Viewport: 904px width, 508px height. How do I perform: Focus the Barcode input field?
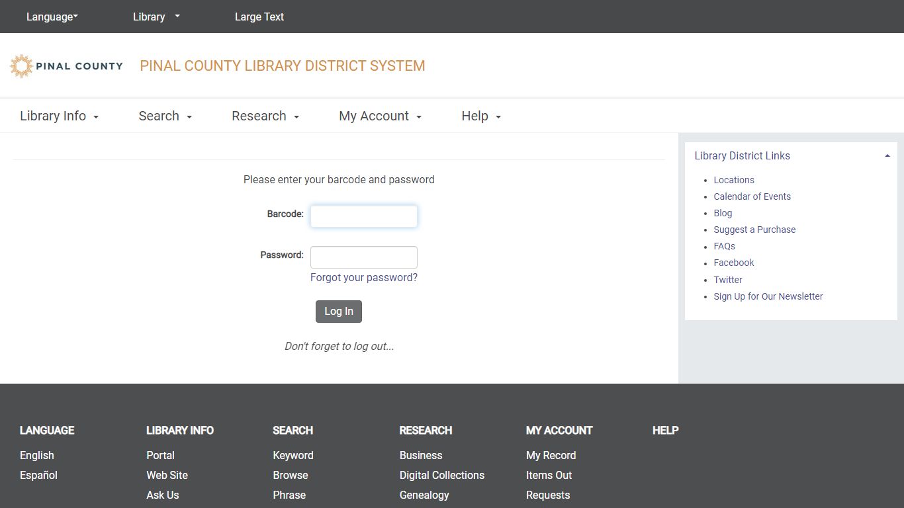[364, 216]
